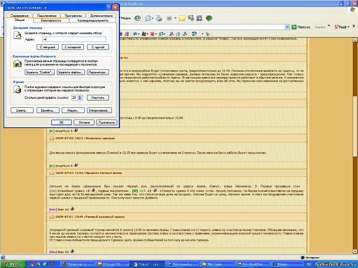Increase days to keep links stepper
Image resolution: width=358 pixels, height=268 pixels.
[x=80, y=96]
